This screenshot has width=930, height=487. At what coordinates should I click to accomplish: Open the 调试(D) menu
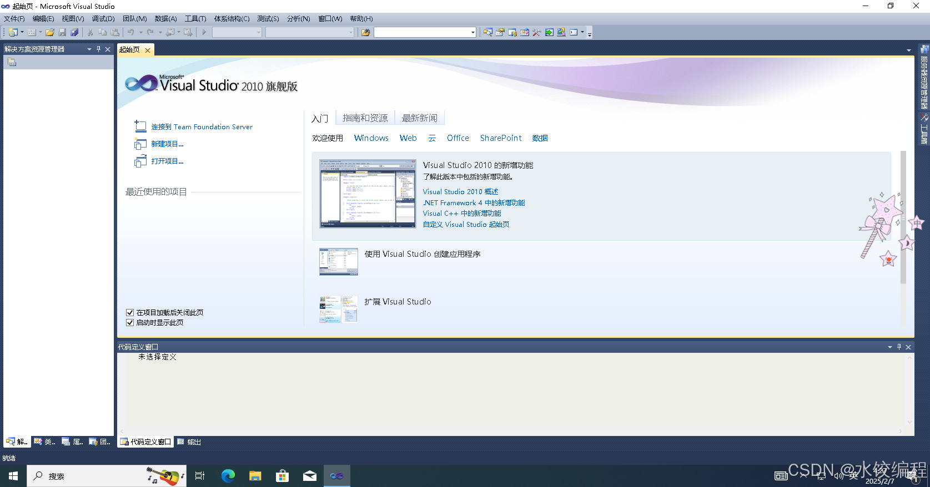click(x=103, y=19)
